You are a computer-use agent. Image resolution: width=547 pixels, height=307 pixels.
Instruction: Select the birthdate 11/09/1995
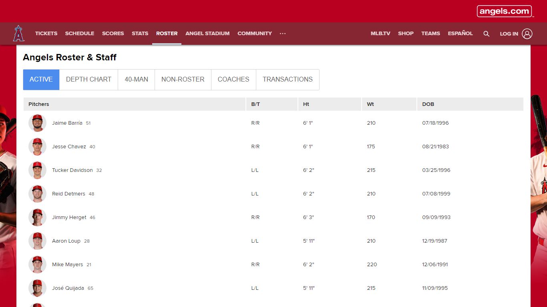[x=435, y=288]
